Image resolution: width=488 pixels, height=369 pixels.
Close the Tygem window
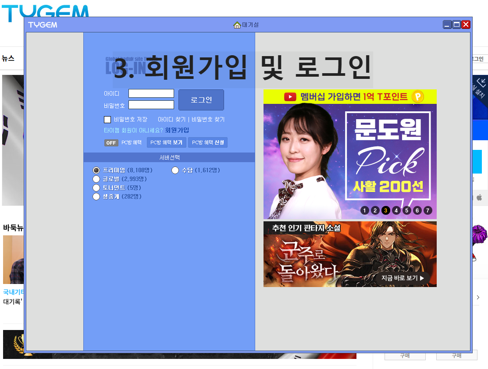pyautogui.click(x=466, y=25)
